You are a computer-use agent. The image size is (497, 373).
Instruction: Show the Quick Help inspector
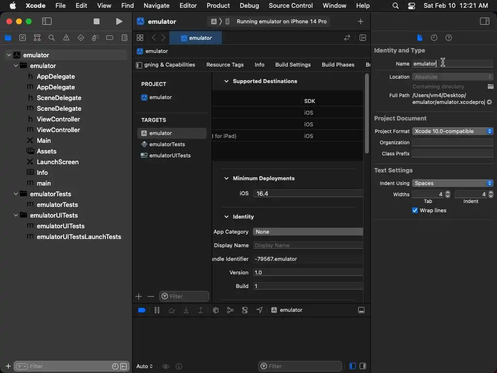(448, 38)
